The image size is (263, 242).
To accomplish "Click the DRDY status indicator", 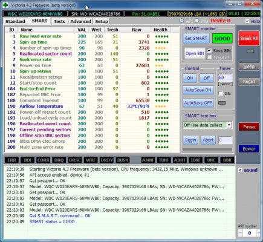I will pos(106,160).
